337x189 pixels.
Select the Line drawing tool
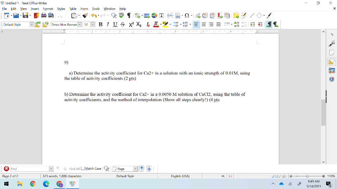tap(252, 15)
